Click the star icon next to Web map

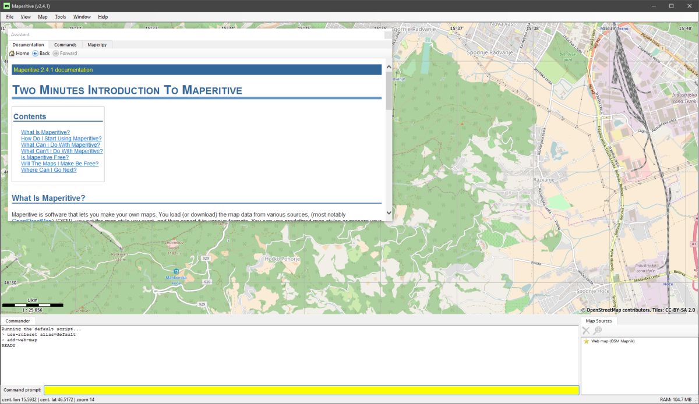tap(587, 341)
